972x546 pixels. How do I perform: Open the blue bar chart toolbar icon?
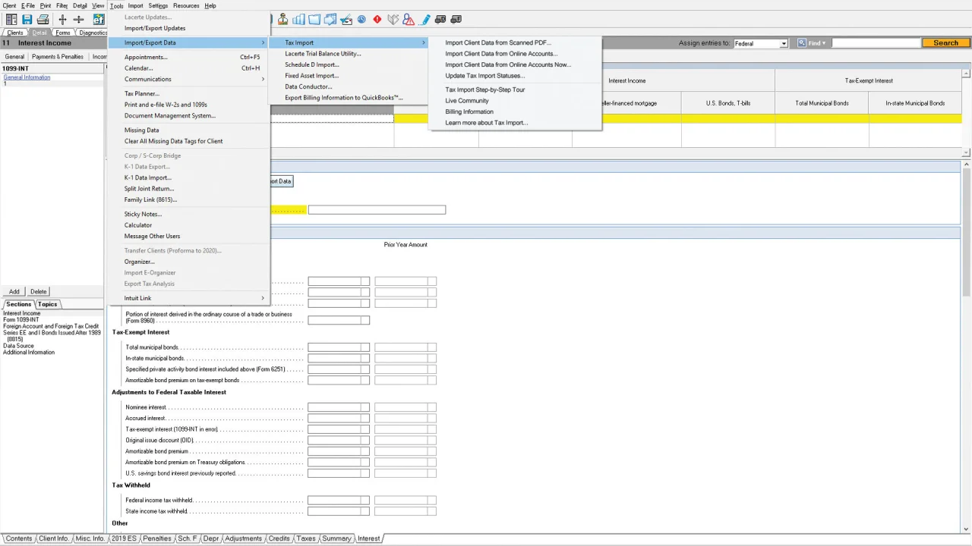298,19
